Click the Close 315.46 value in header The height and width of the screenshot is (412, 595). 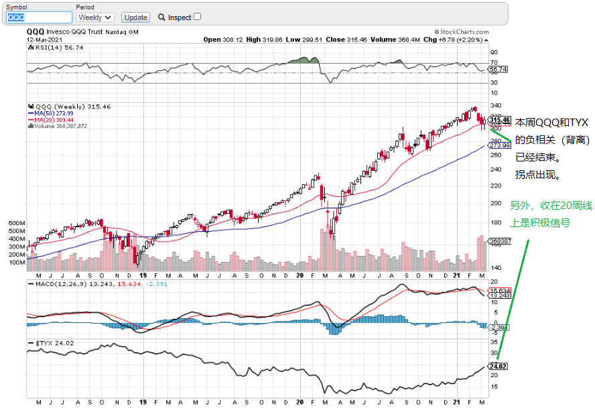click(x=346, y=40)
